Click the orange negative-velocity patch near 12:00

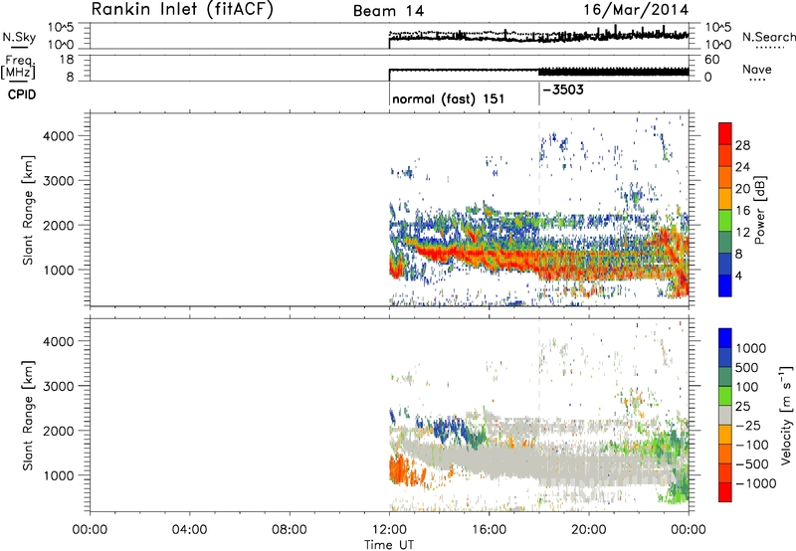coord(401,469)
